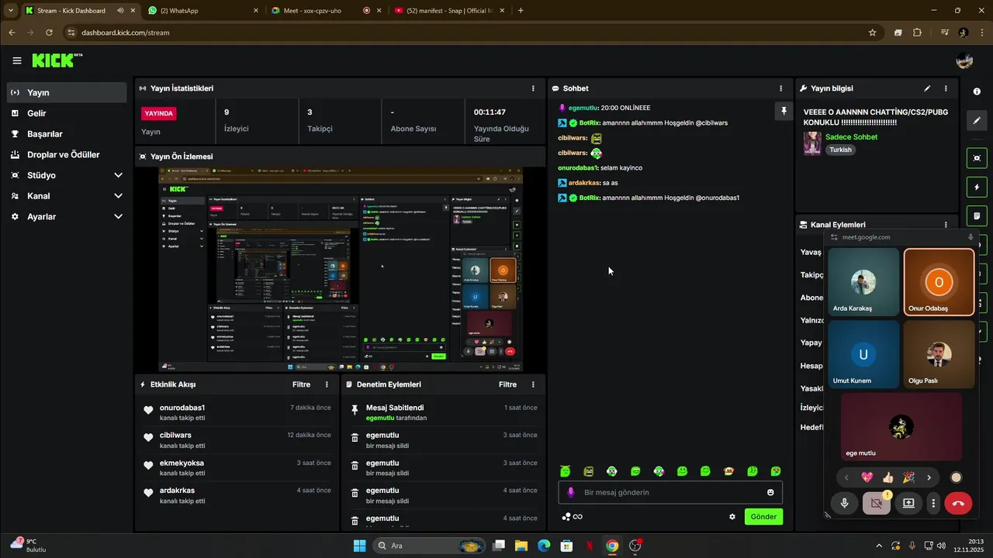Open Denetim Eylemleri three-dot menu

tap(533, 384)
